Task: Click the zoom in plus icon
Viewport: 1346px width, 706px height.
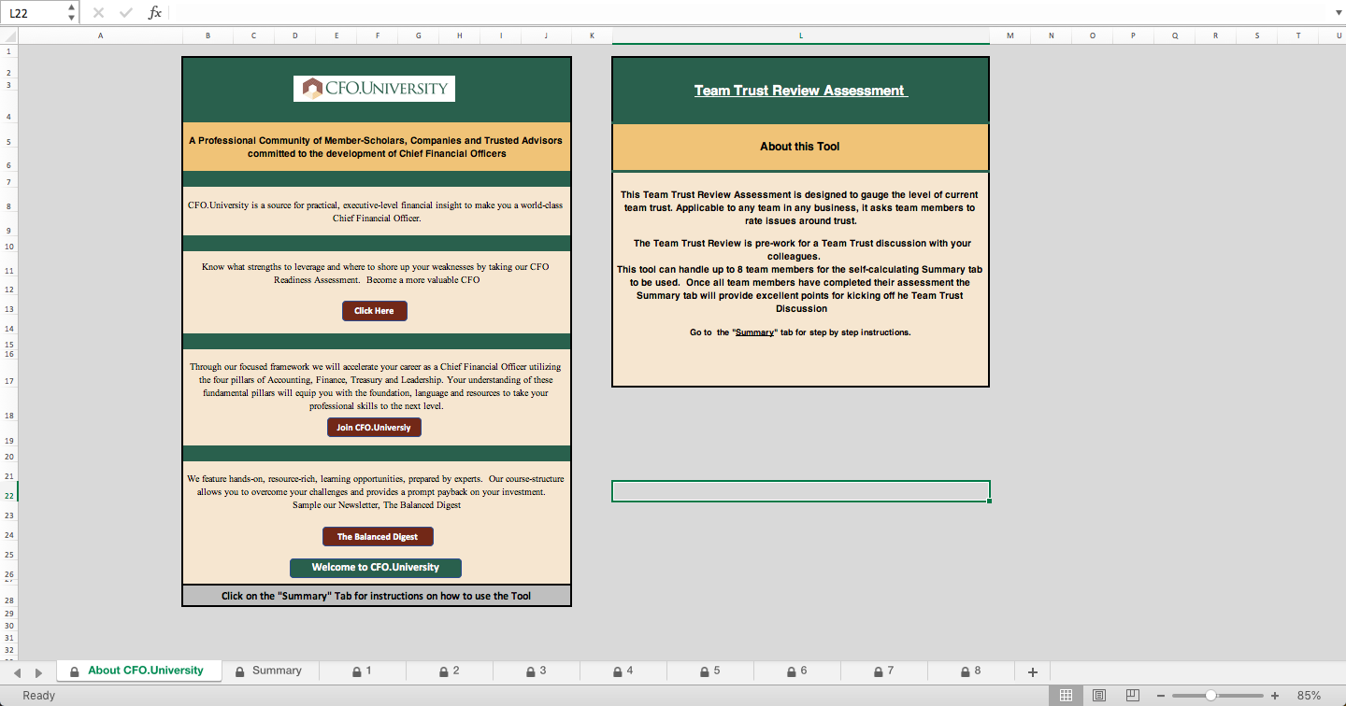Action: click(1275, 696)
